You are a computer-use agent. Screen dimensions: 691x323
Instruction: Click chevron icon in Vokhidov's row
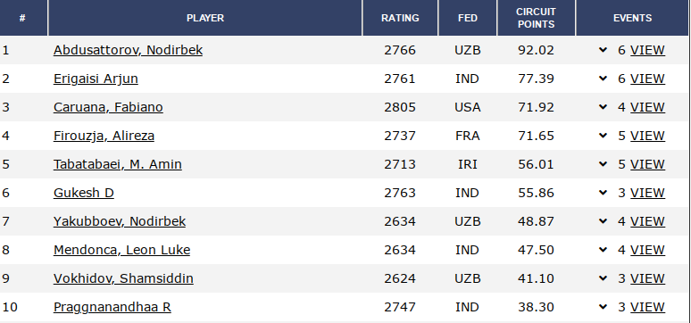coord(604,278)
